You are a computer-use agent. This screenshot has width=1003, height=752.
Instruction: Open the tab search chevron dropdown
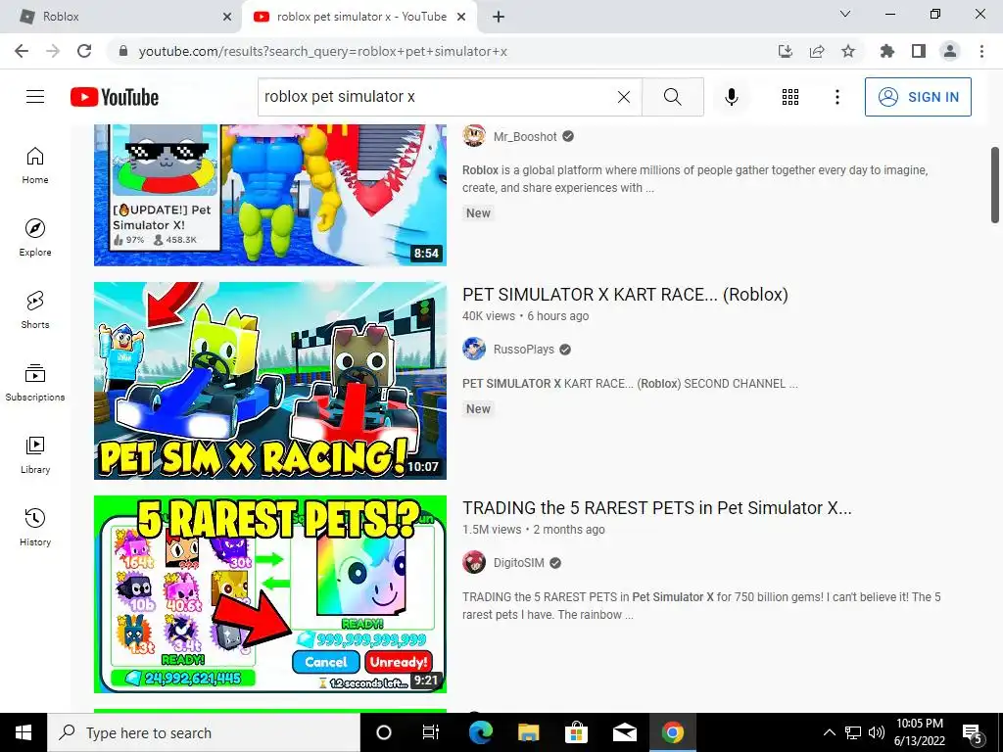coord(845,14)
